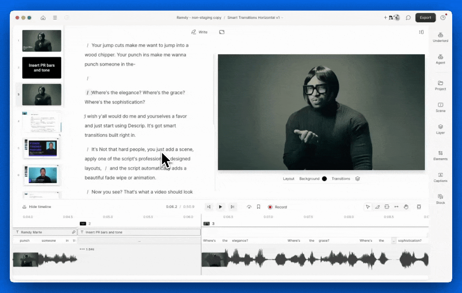Viewport: 462px width, 293px height.
Task: Open the Layout options under the video preview
Action: [x=289, y=179]
